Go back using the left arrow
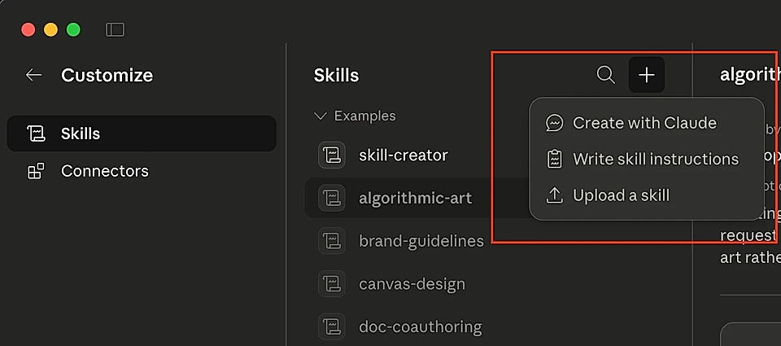This screenshot has width=781, height=346. coord(33,75)
